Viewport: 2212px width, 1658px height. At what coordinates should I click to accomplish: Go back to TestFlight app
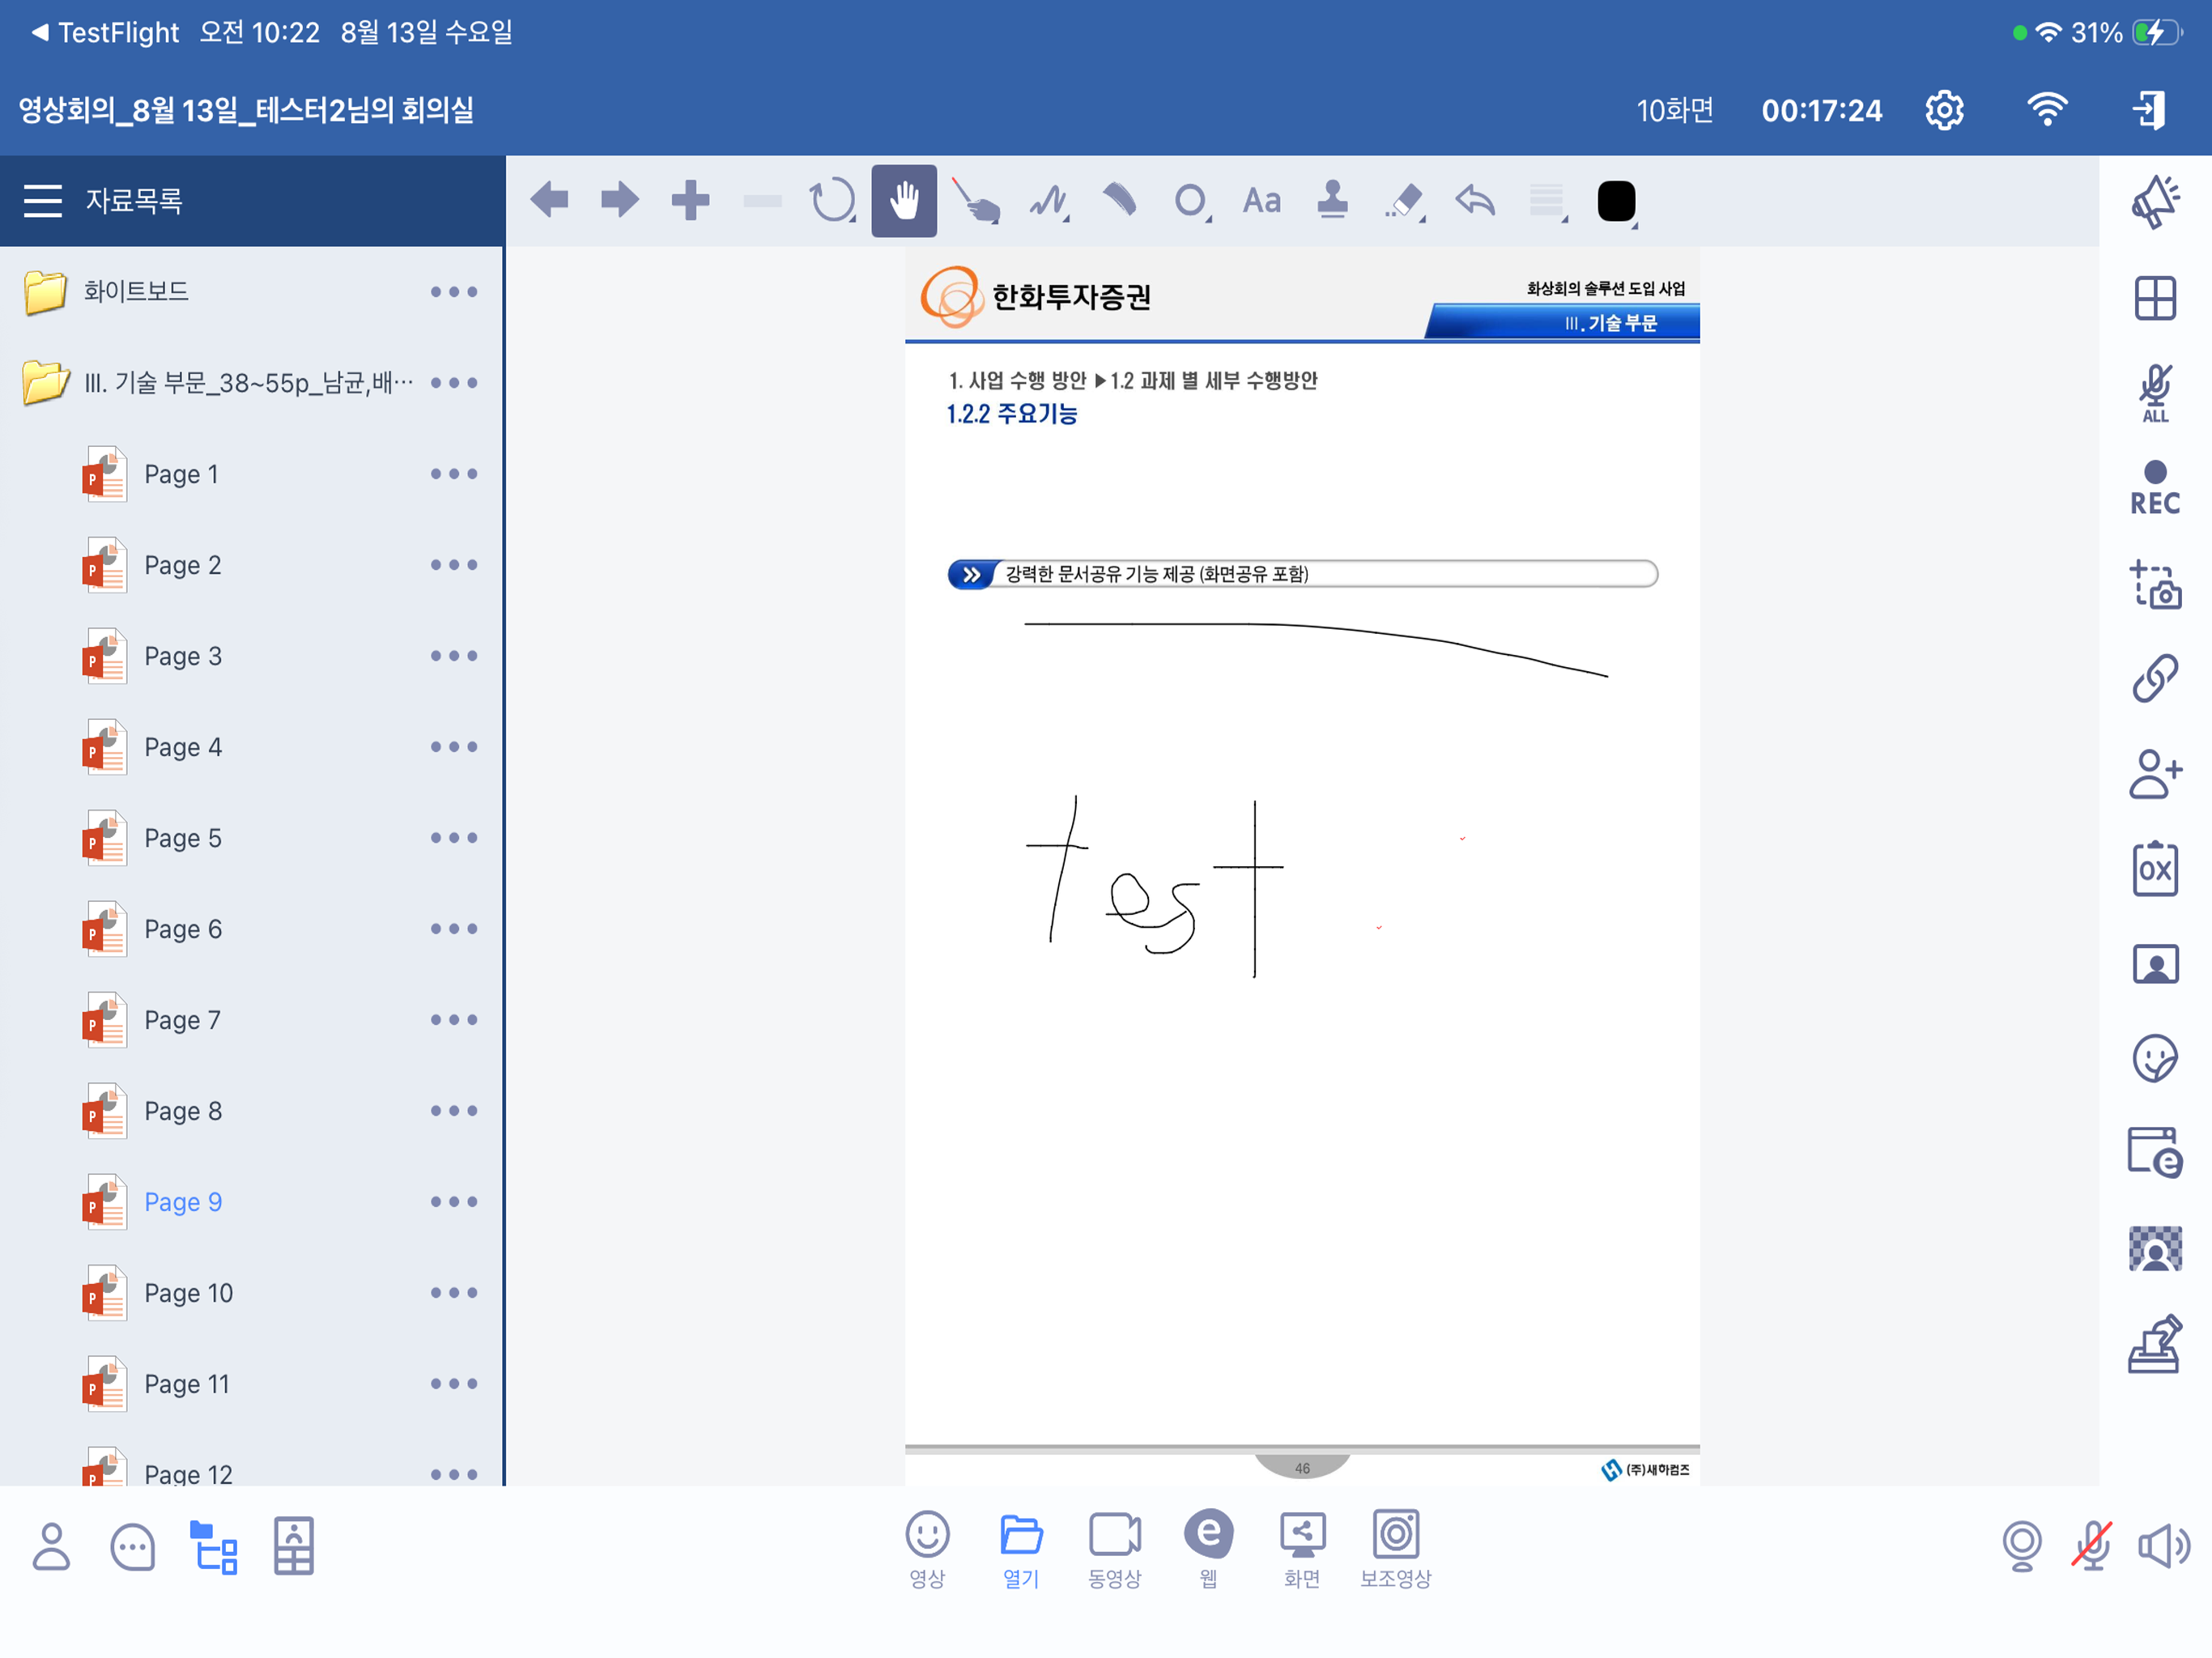point(105,32)
